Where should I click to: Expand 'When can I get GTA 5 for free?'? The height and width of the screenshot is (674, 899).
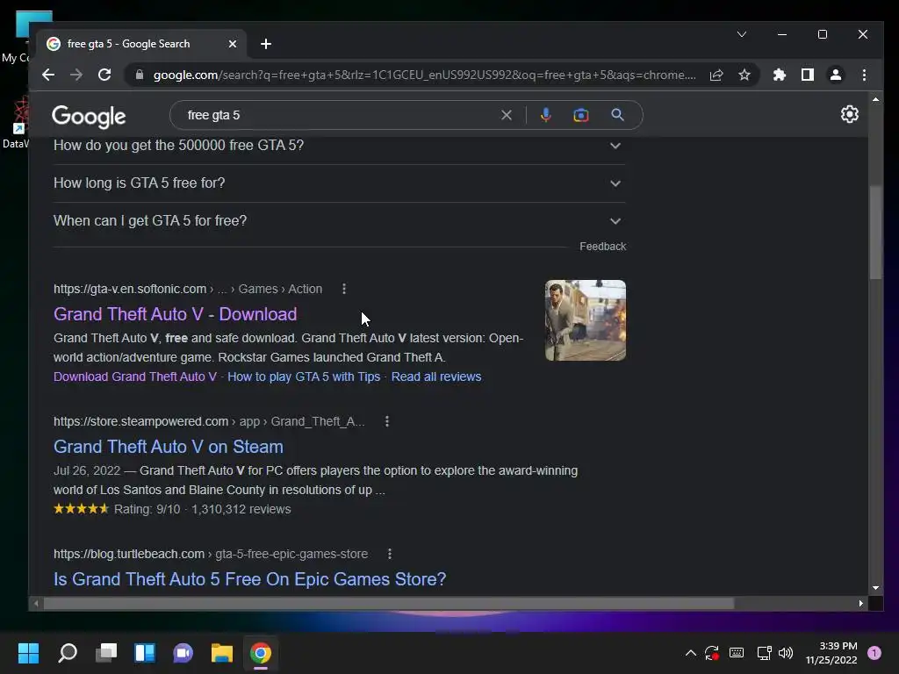pos(339,221)
